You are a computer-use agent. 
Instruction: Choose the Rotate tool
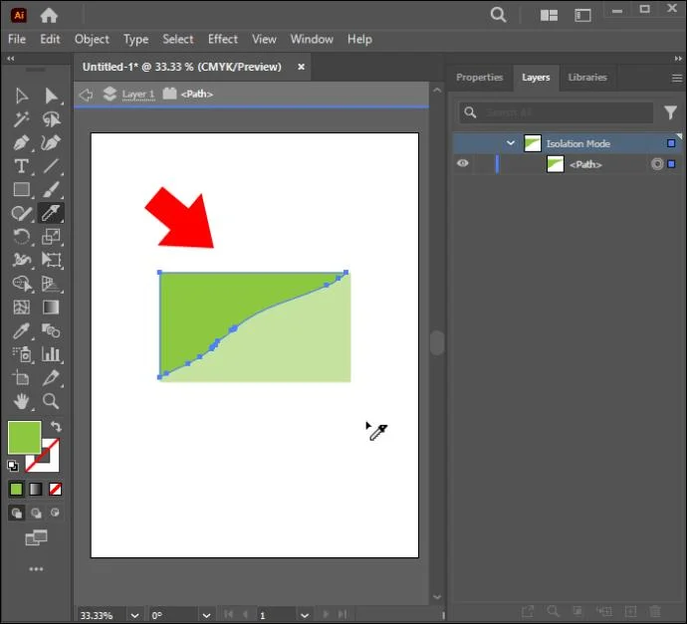coord(21,237)
